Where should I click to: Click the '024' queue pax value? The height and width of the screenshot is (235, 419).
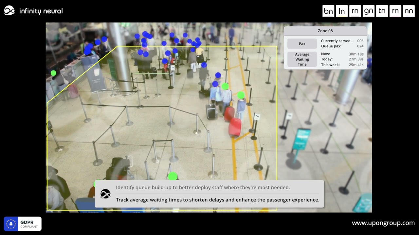[x=360, y=46]
